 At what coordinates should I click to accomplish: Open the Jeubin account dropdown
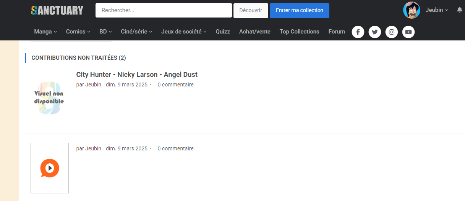click(x=437, y=10)
